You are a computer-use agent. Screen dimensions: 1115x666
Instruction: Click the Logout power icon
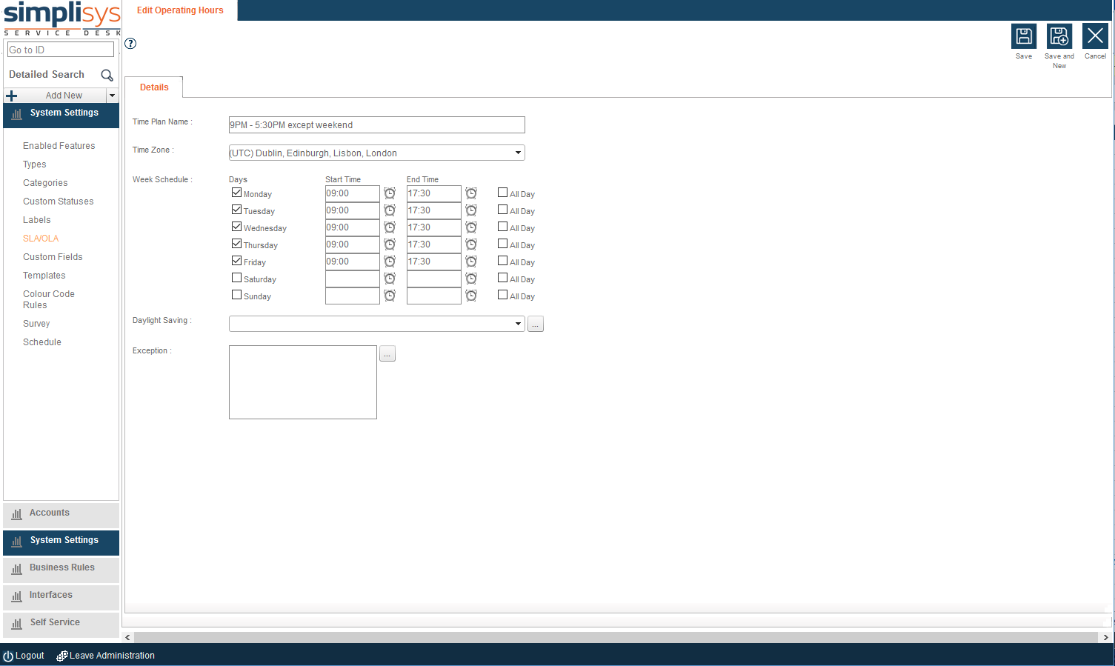coord(8,656)
